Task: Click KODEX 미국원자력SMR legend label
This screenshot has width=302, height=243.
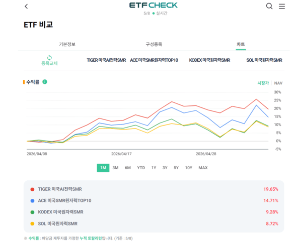Action: (61, 212)
